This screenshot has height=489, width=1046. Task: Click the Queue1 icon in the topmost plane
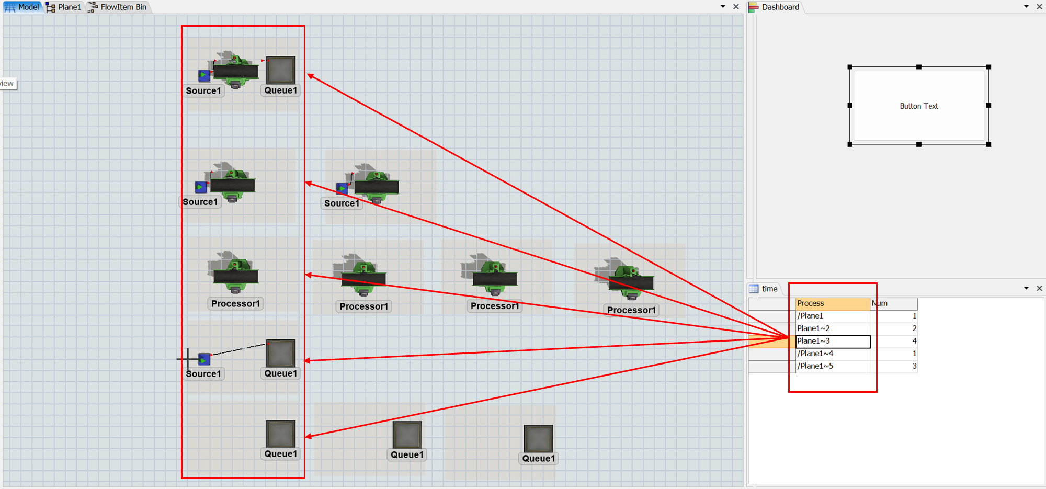[281, 70]
